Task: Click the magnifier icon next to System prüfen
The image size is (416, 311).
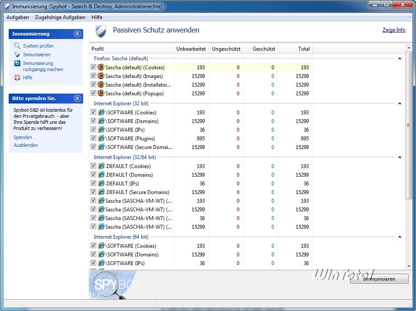Action: tap(17, 45)
